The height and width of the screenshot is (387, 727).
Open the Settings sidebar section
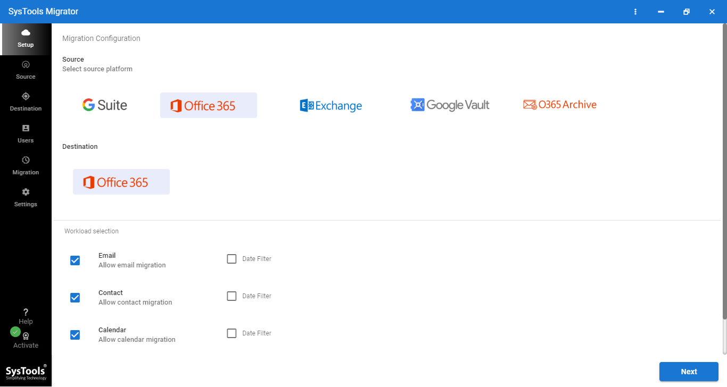[26, 197]
